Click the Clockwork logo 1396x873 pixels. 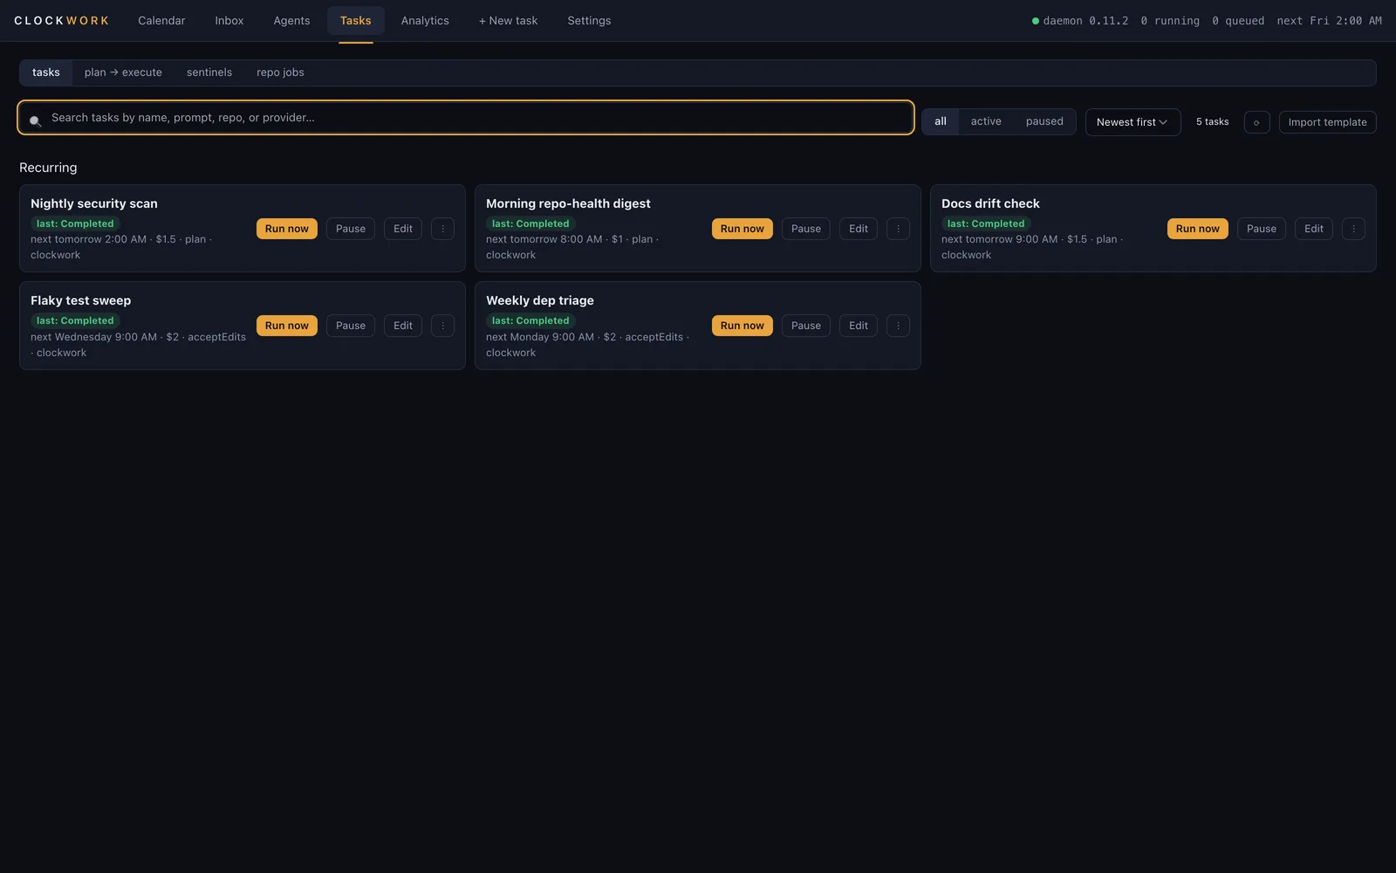coord(61,21)
